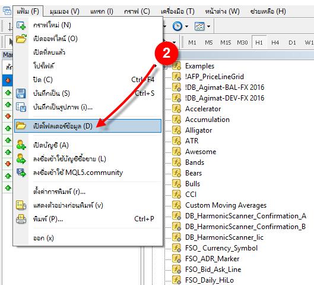
Task: Open the เครื่องมือ (T) menu
Action: 177,11
